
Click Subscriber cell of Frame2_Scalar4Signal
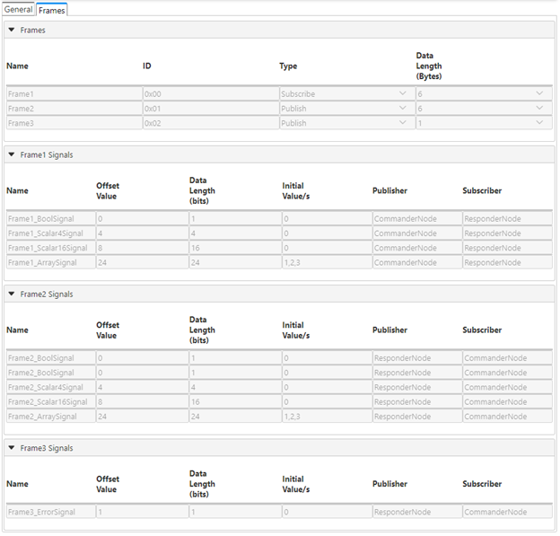click(x=508, y=387)
